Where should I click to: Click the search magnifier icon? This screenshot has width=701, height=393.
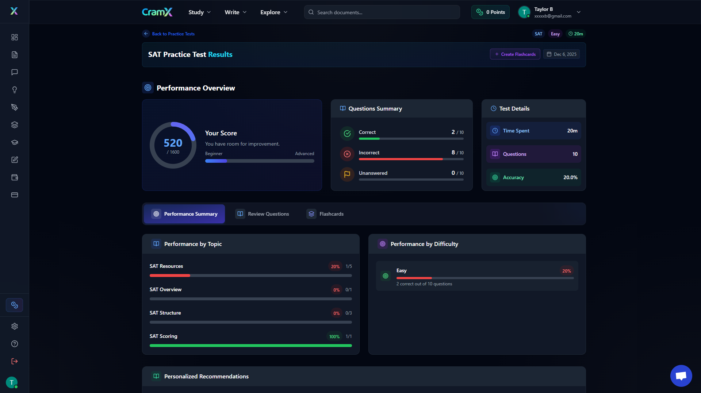311,12
